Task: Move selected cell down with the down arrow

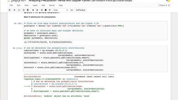Action: [x=37, y=10]
